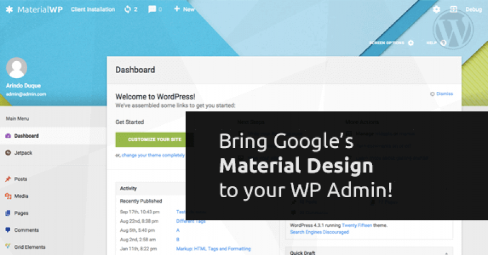Click the Quick Draft widget title

point(302,253)
